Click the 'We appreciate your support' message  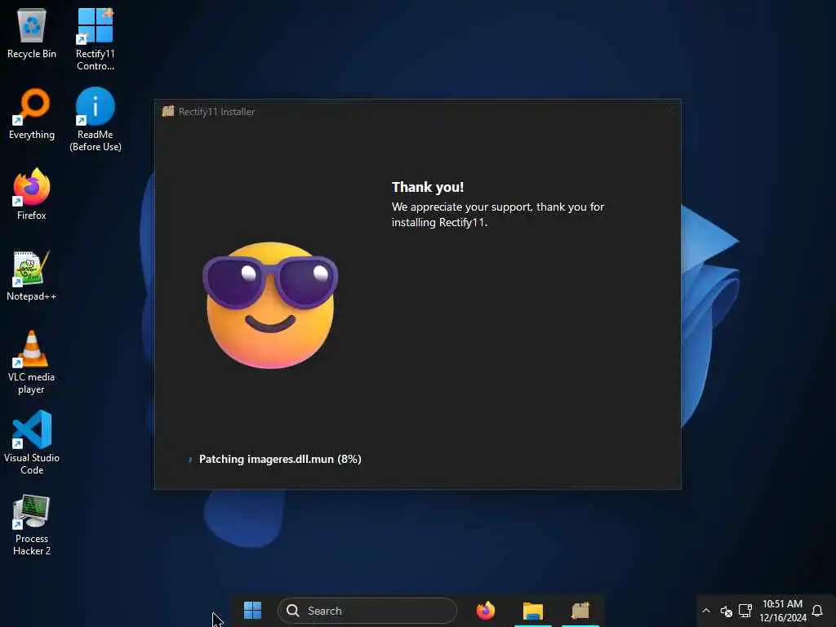point(498,215)
